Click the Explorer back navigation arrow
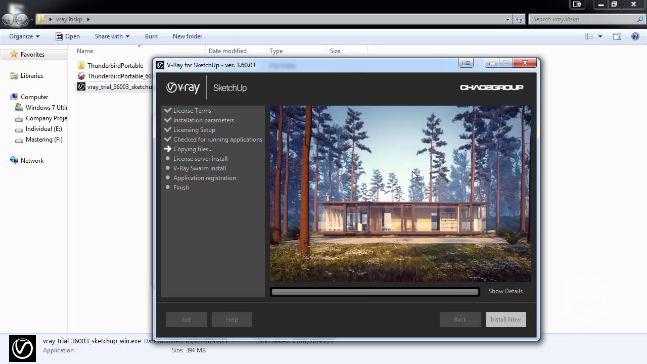Viewport: 647px width, 364px height. tap(8, 19)
